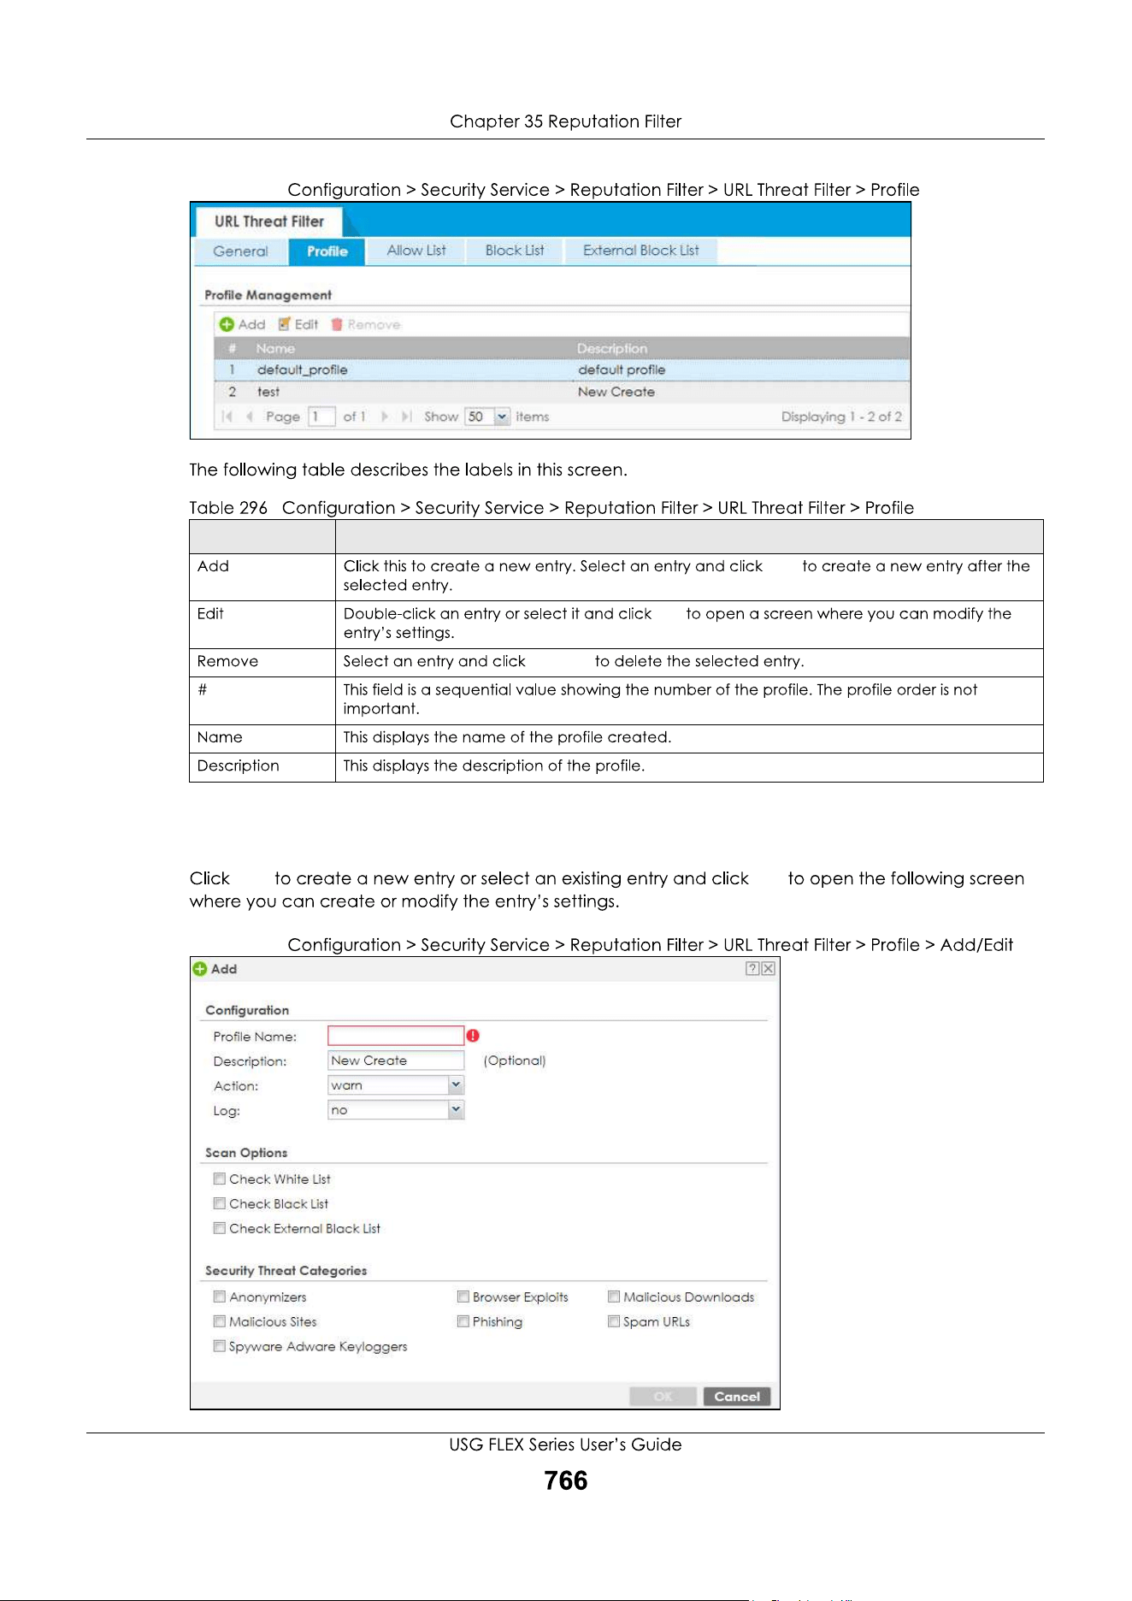Select the default_profile row
1132x1601 pixels.
coord(562,370)
